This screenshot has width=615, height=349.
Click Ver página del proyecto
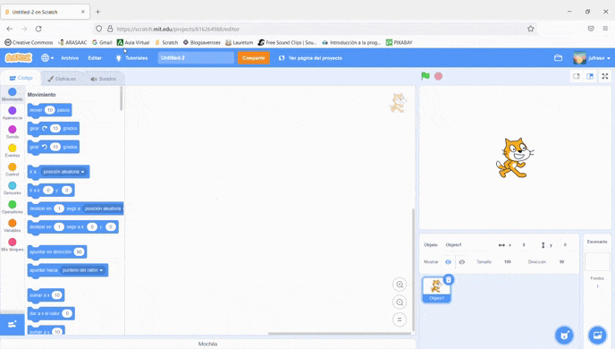click(311, 57)
